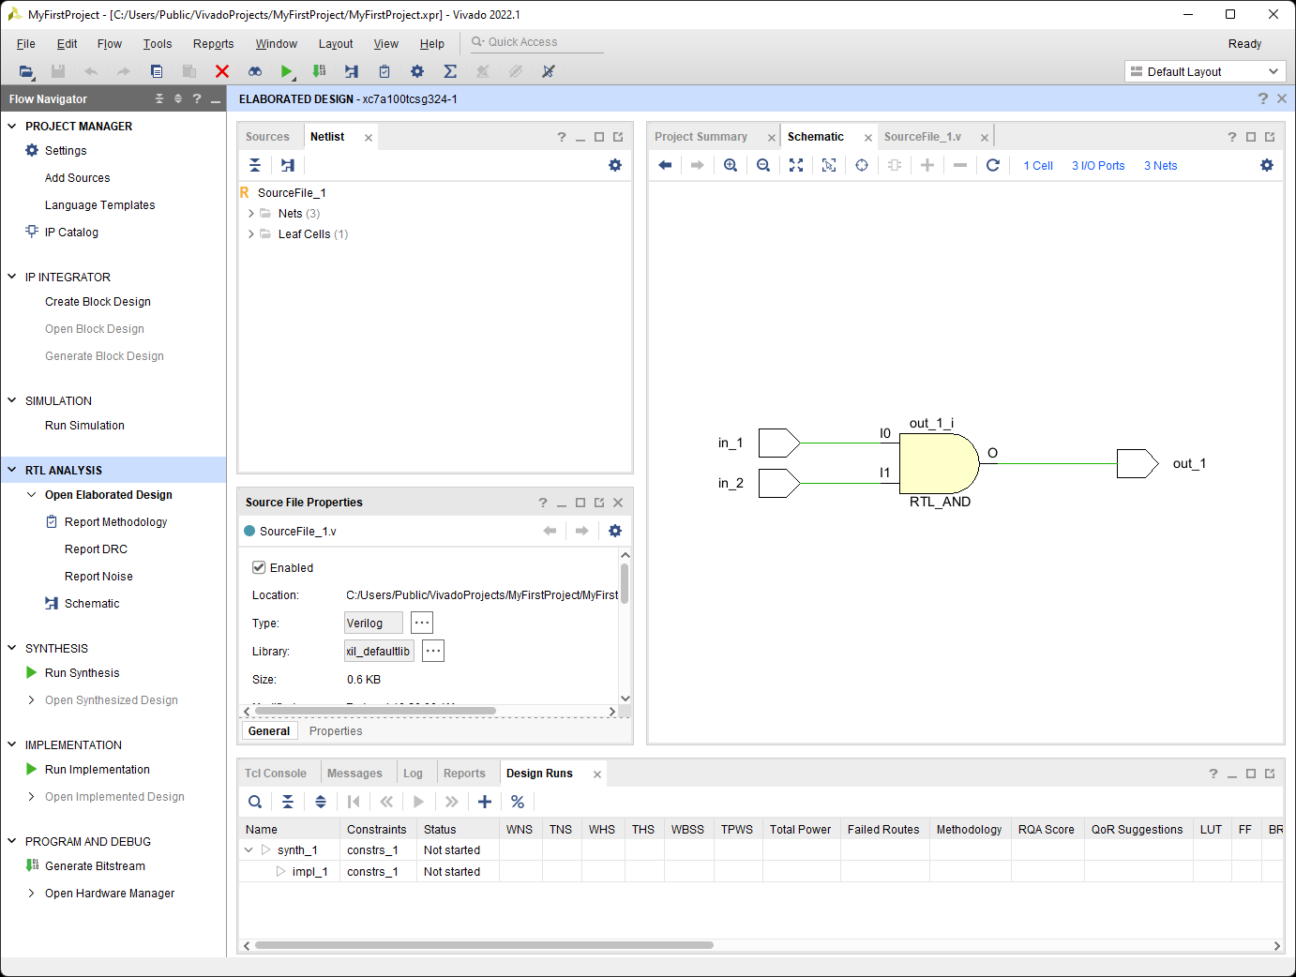Screen dimensions: 1296x977
Task: Open the Default Layout dropdown
Action: [1205, 71]
